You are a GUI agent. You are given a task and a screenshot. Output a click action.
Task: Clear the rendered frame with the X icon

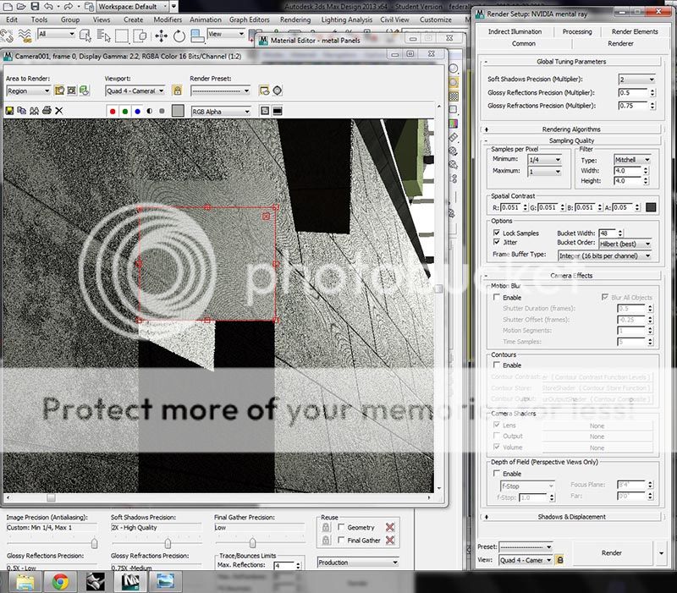click(59, 111)
